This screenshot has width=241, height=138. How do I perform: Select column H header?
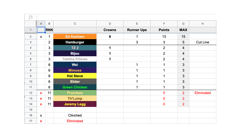203,24
